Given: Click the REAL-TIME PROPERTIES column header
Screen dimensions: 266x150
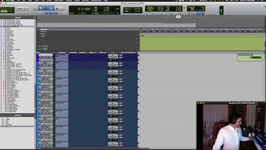Looking at the screenshot, I should [128, 52].
